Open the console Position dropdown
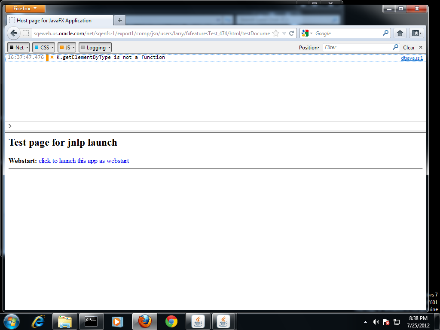Viewport: 440px width, 330px height. [x=309, y=47]
